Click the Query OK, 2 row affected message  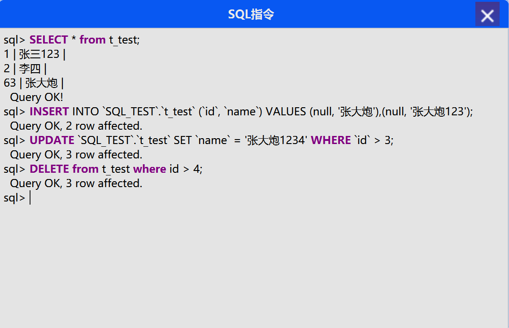click(x=76, y=126)
